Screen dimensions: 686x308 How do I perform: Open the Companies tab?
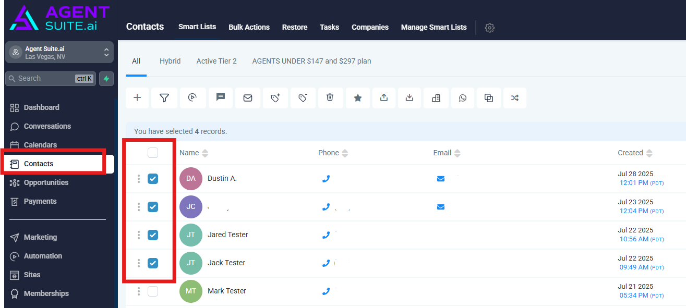[x=370, y=27]
